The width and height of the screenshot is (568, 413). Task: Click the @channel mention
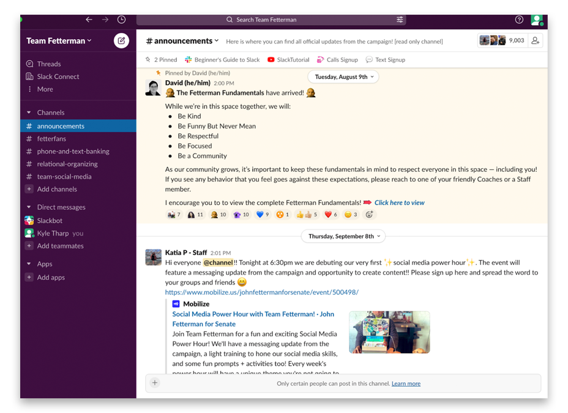pyautogui.click(x=218, y=262)
